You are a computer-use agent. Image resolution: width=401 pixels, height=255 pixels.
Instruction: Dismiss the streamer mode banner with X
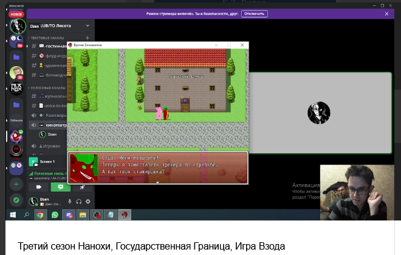tap(386, 14)
